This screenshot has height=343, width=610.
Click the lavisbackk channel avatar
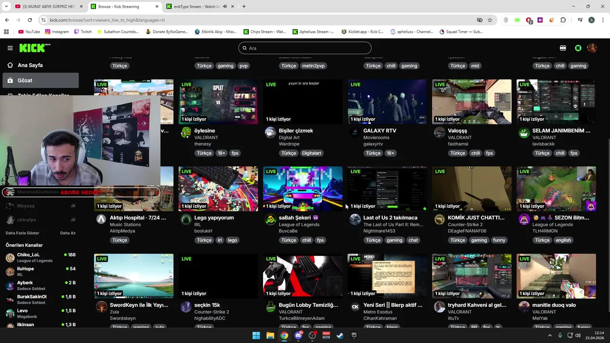coord(524,133)
